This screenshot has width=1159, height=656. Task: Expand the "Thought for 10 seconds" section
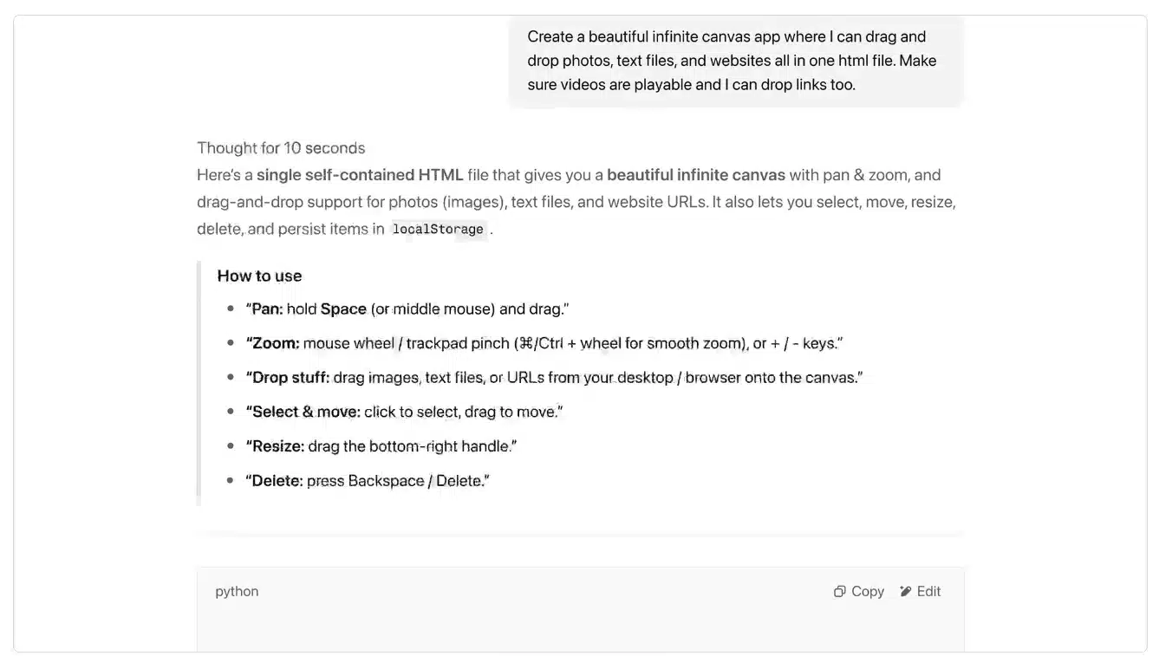click(x=281, y=148)
